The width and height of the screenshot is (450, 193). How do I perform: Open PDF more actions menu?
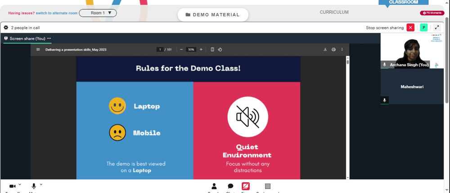click(x=342, y=49)
